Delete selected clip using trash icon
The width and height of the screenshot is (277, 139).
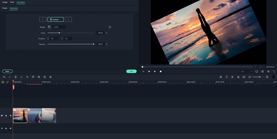pos(16,77)
